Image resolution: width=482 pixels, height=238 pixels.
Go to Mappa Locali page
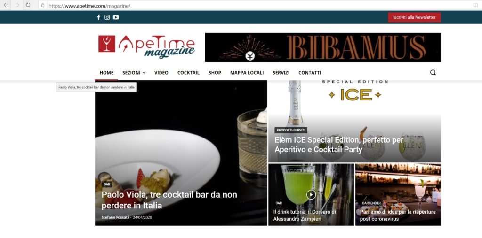[247, 73]
